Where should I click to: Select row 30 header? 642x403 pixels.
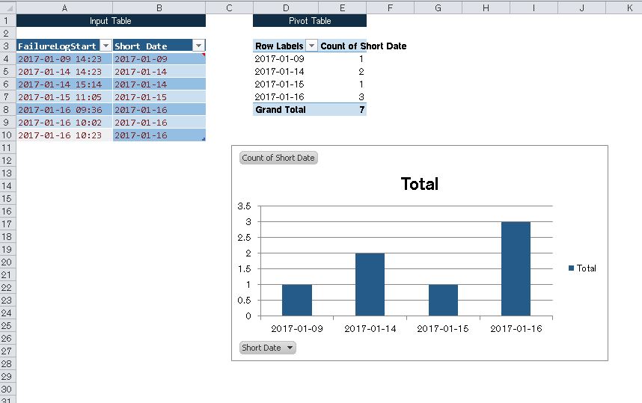coord(7,389)
